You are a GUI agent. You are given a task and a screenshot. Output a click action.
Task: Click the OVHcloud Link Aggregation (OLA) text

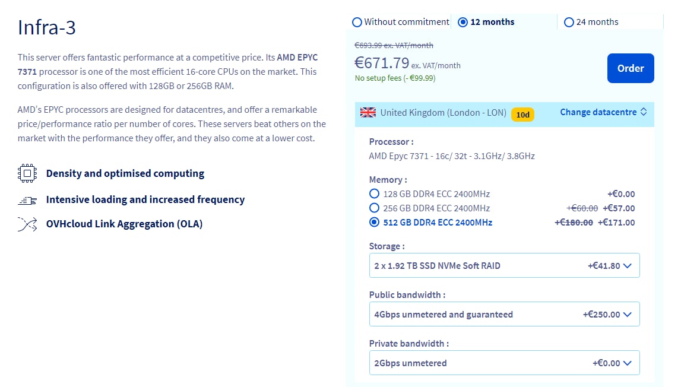124,224
